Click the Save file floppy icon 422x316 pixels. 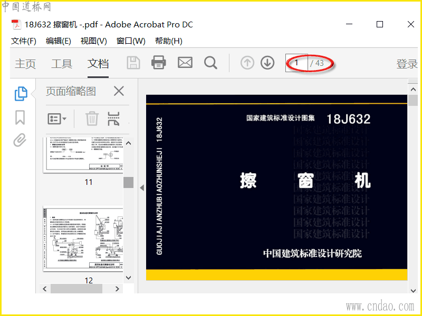tap(133, 63)
